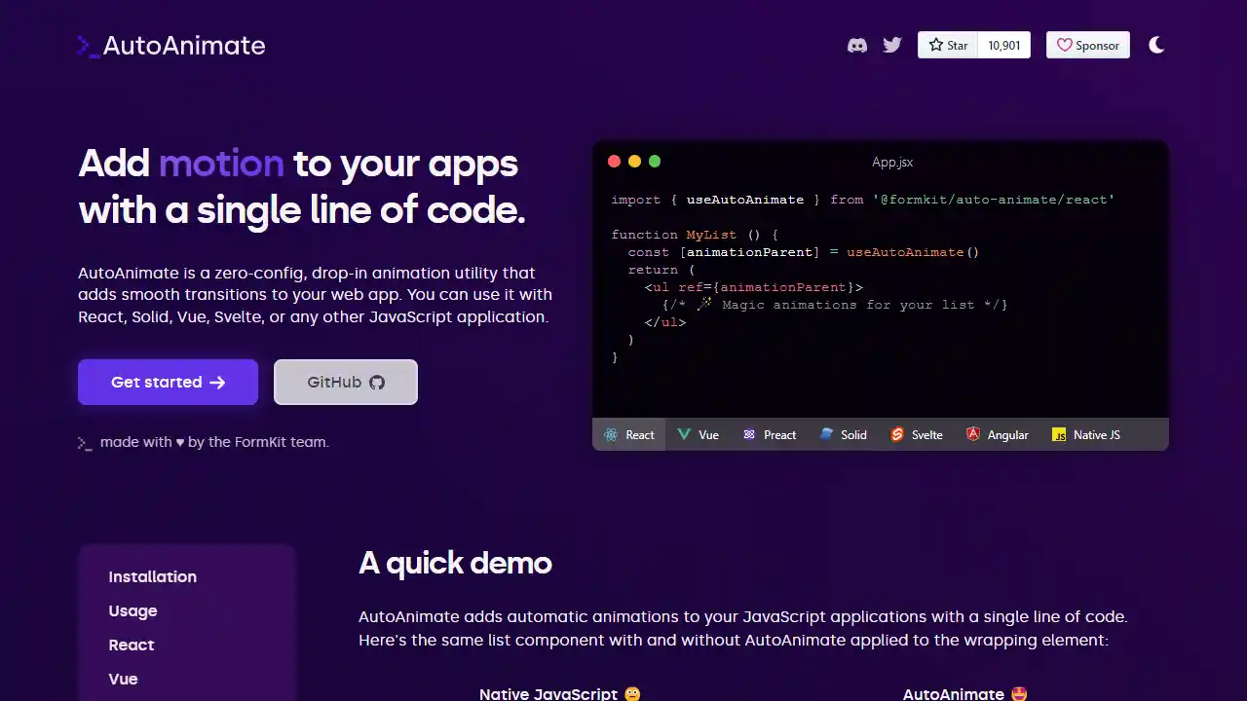Click the AutoAnimate terminal prompt logo
Screen dimensions: 1247x701
(x=86, y=45)
